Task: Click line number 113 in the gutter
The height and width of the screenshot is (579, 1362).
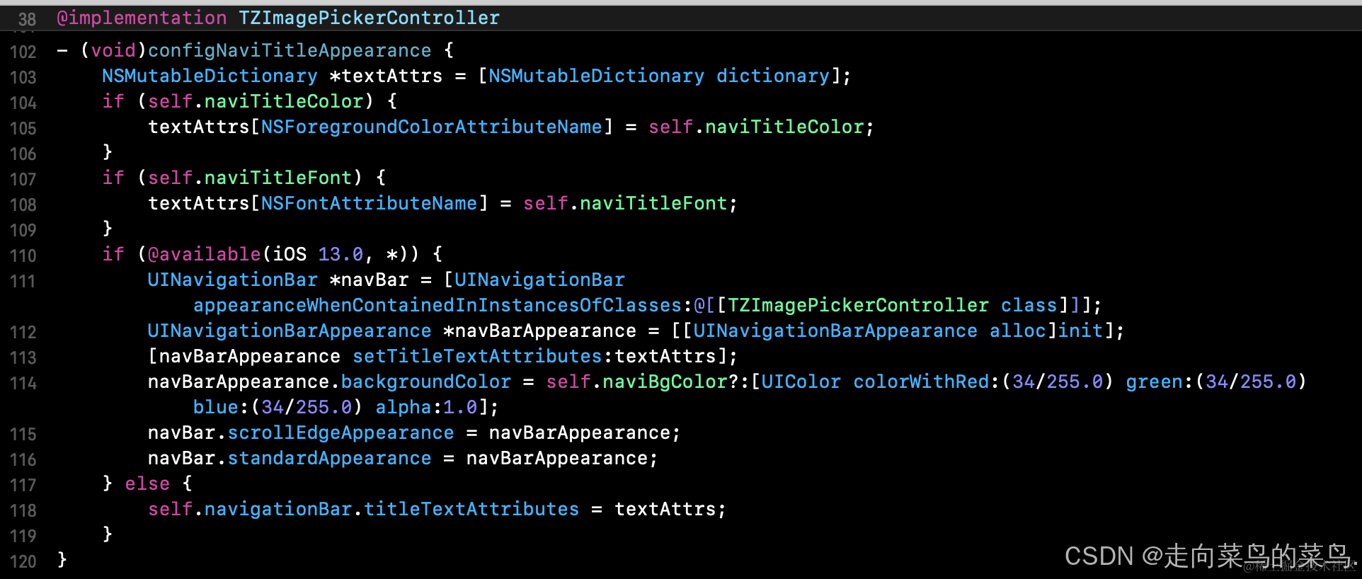Action: point(23,357)
